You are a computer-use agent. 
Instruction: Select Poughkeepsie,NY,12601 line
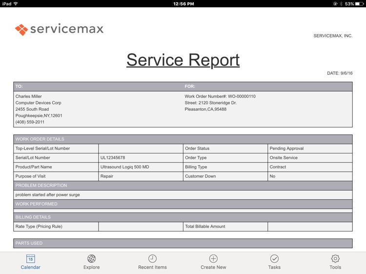pos(39,116)
